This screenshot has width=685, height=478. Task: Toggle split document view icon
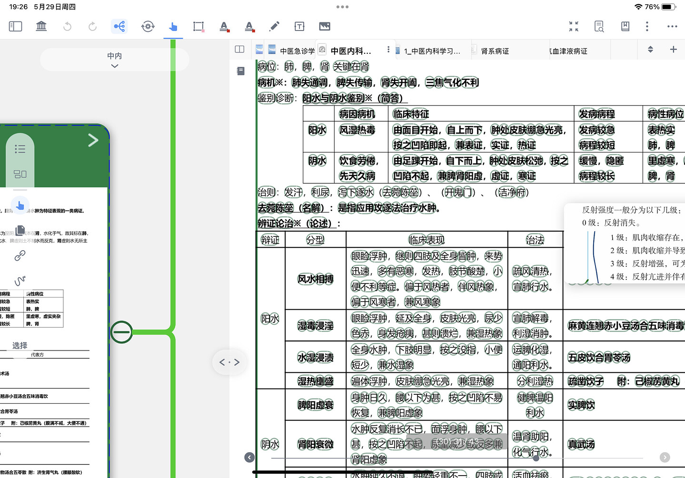click(240, 49)
